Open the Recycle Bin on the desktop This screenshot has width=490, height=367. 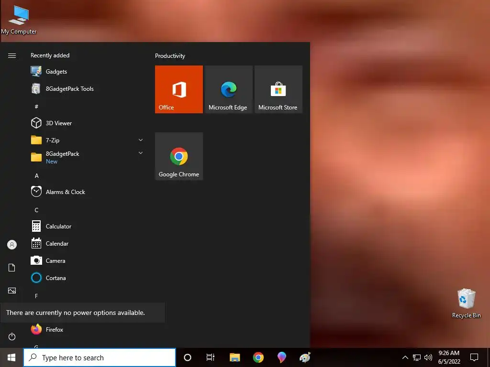[x=466, y=303]
